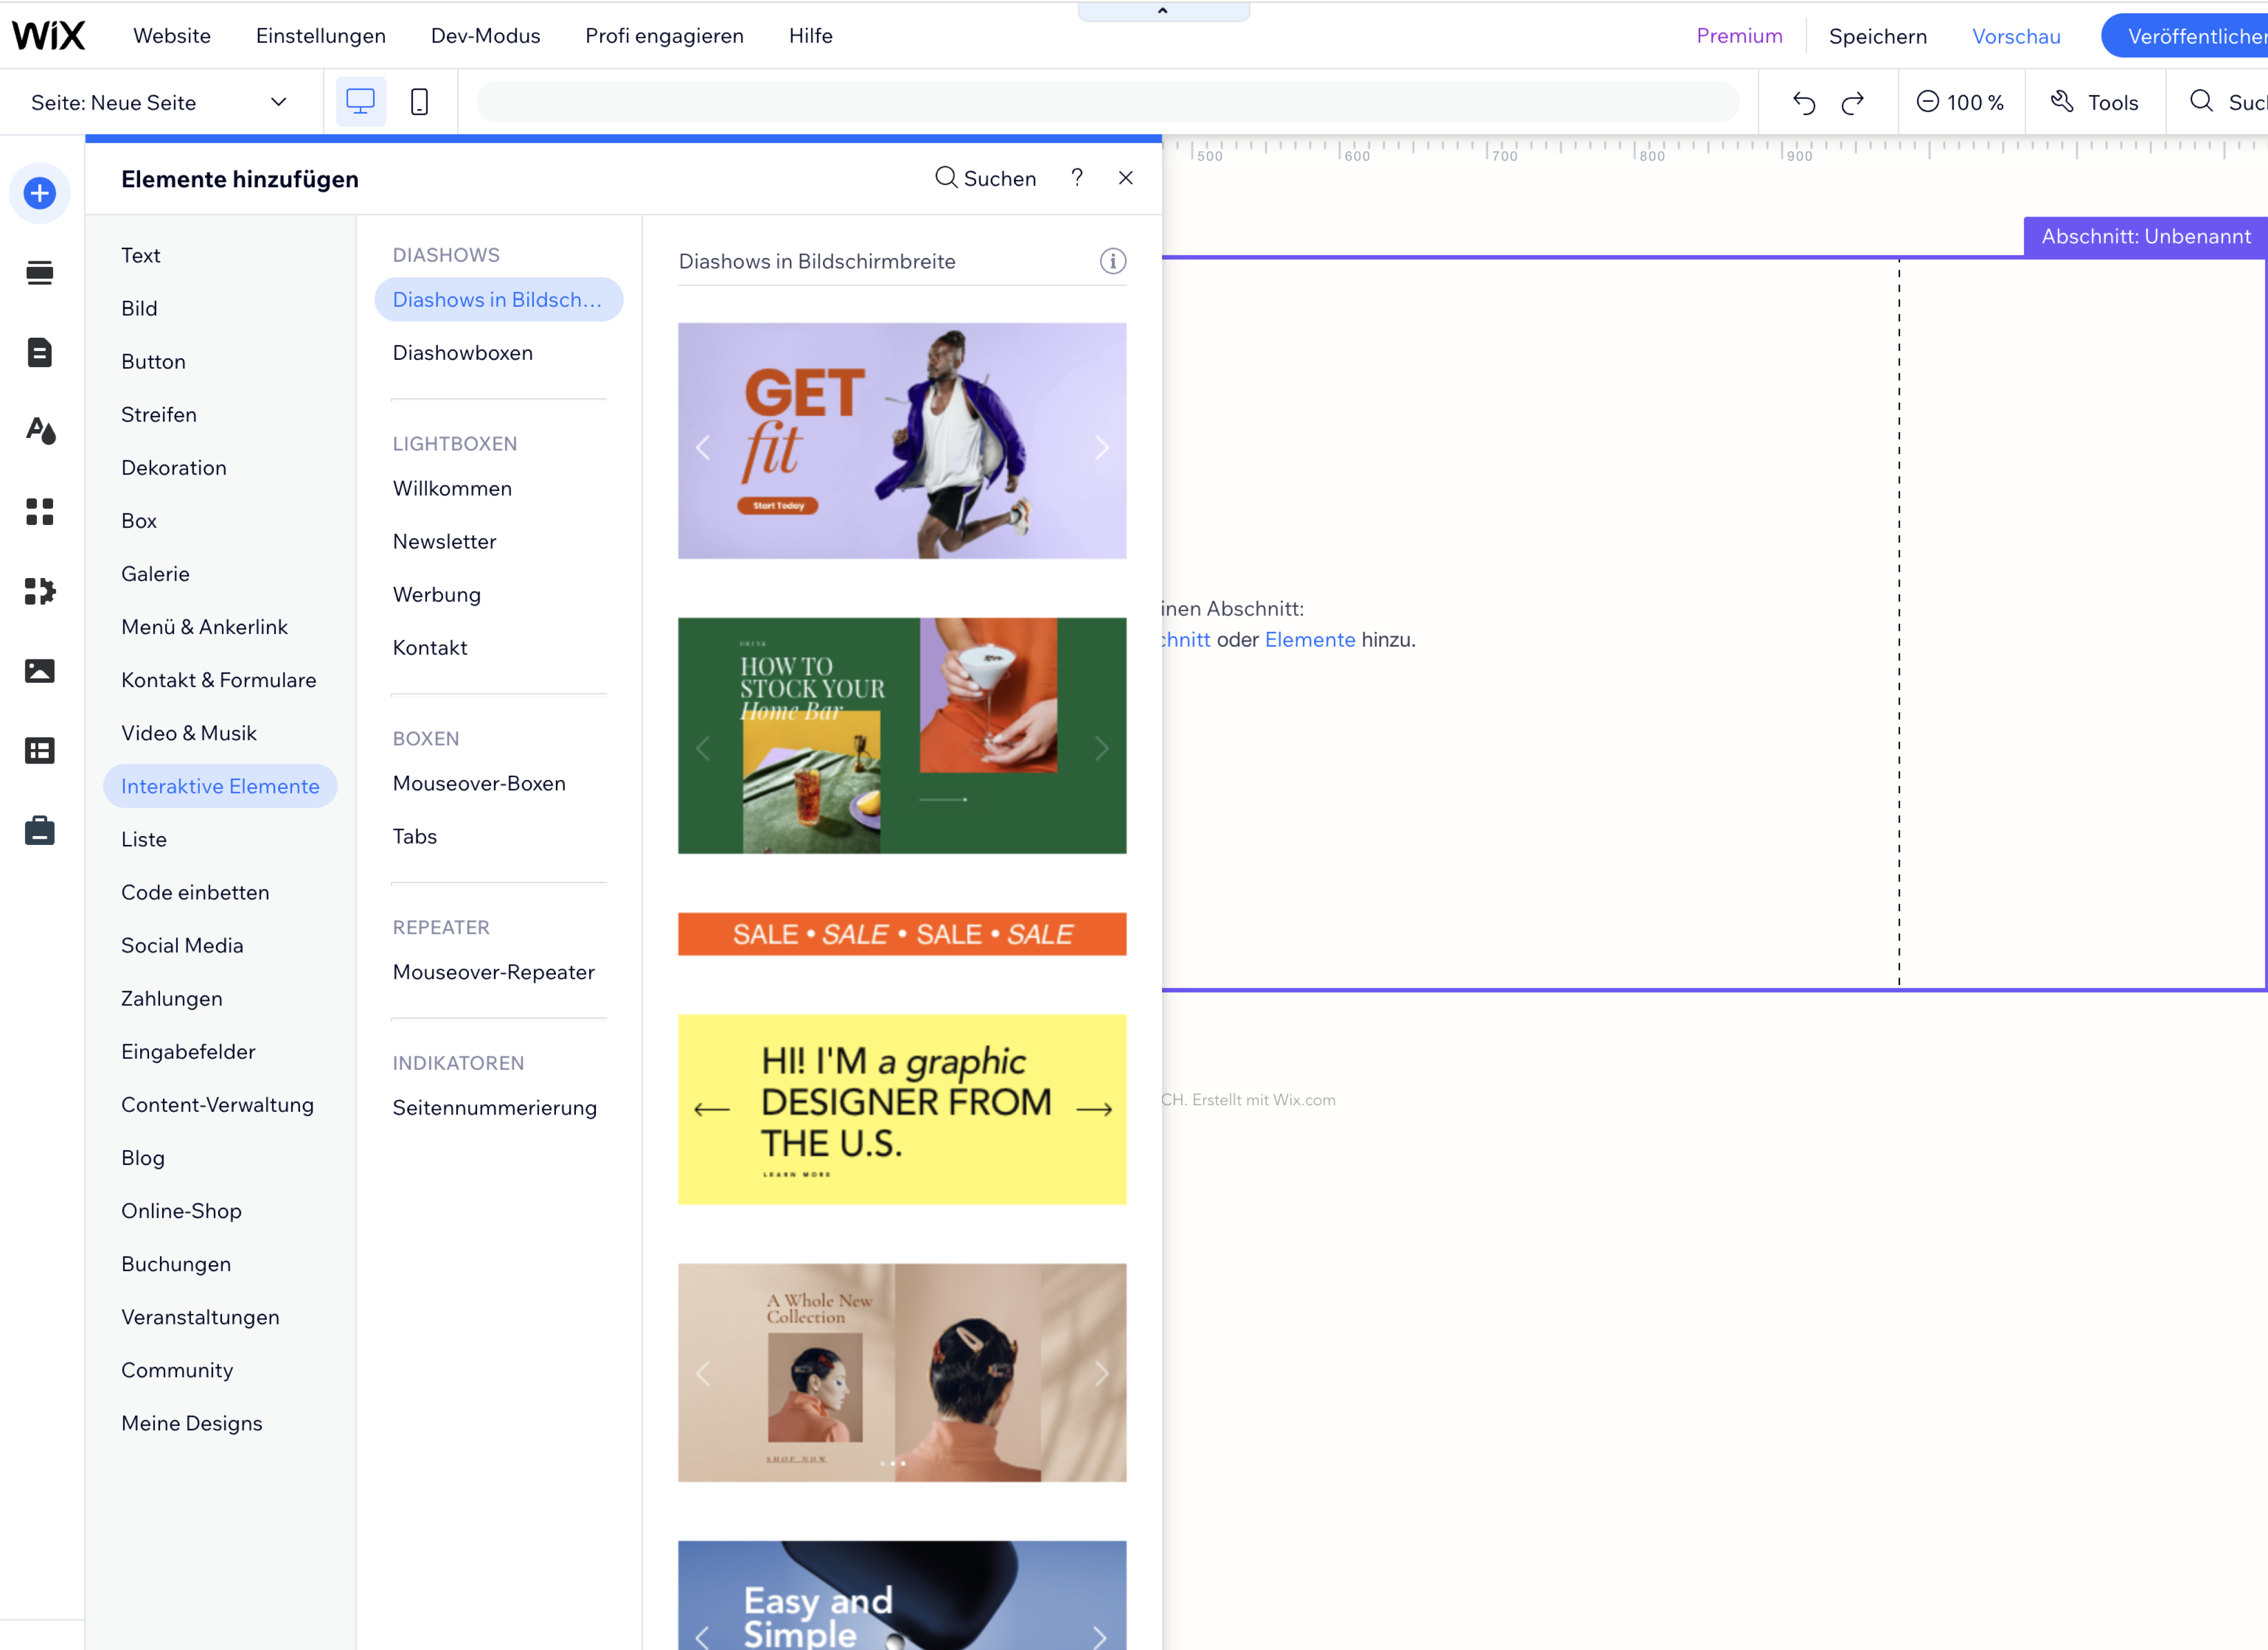Expand the Seite: Neue Seite dropdown
The height and width of the screenshot is (1650, 2268).
pos(278,101)
